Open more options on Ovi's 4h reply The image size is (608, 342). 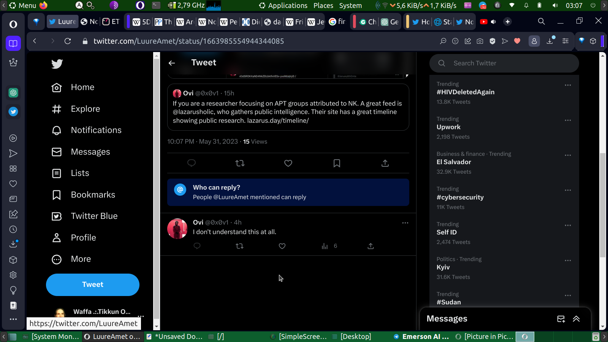405,223
